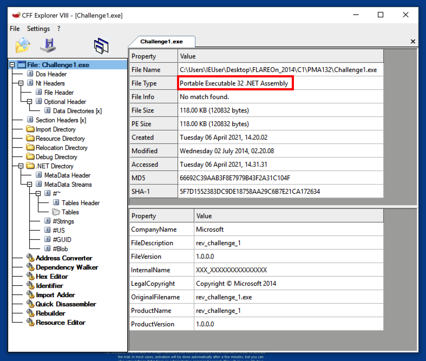Screen dimensions: 426x361
Task: Collapse the MetaData Streams branch
Action: coord(30,185)
